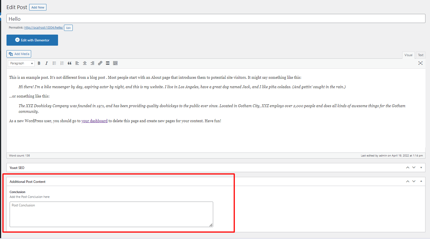Open the post permalink localhost:10004/hello
The width and height of the screenshot is (430, 239).
coord(43,28)
